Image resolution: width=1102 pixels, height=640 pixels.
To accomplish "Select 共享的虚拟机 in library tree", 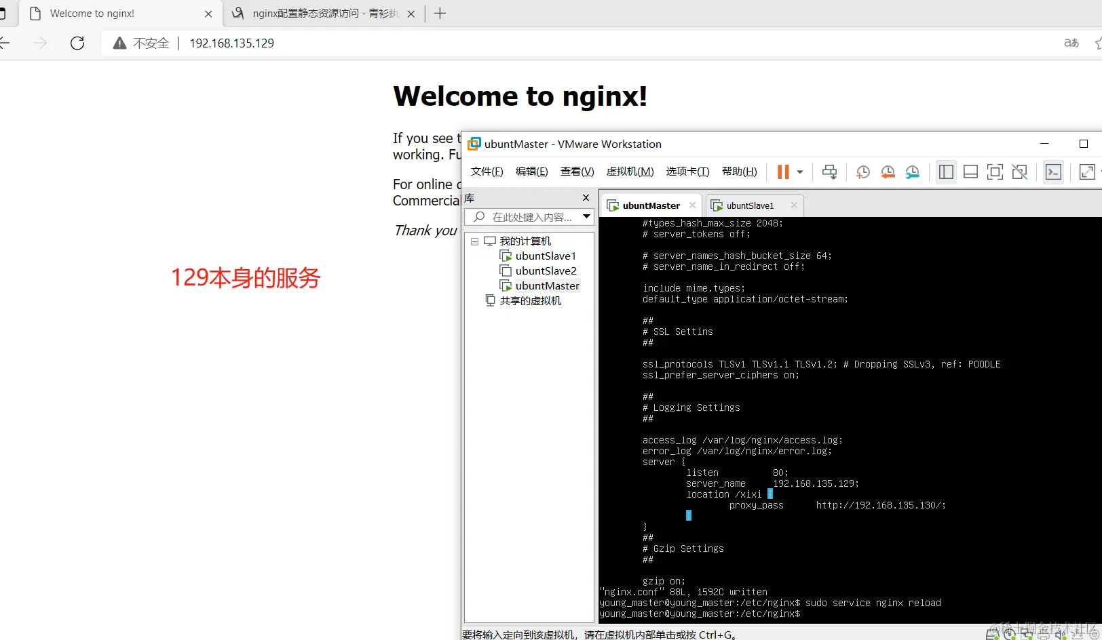I will point(530,301).
